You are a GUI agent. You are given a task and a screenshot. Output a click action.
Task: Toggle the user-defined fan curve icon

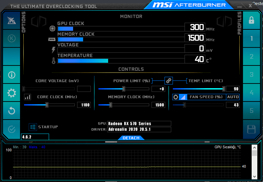(183, 97)
